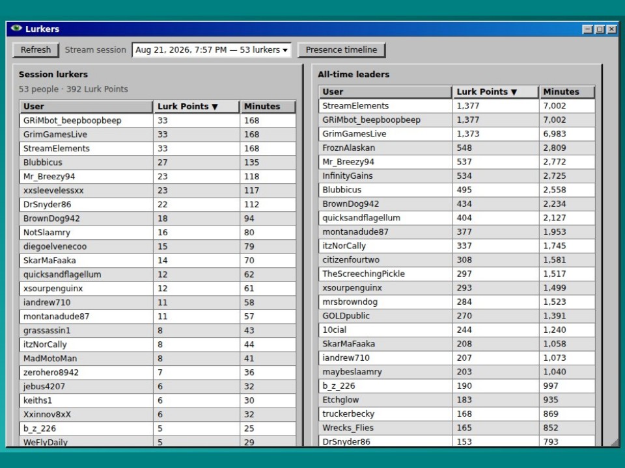Maximize the Lurkers window
The height and width of the screenshot is (468, 625).
600,29
